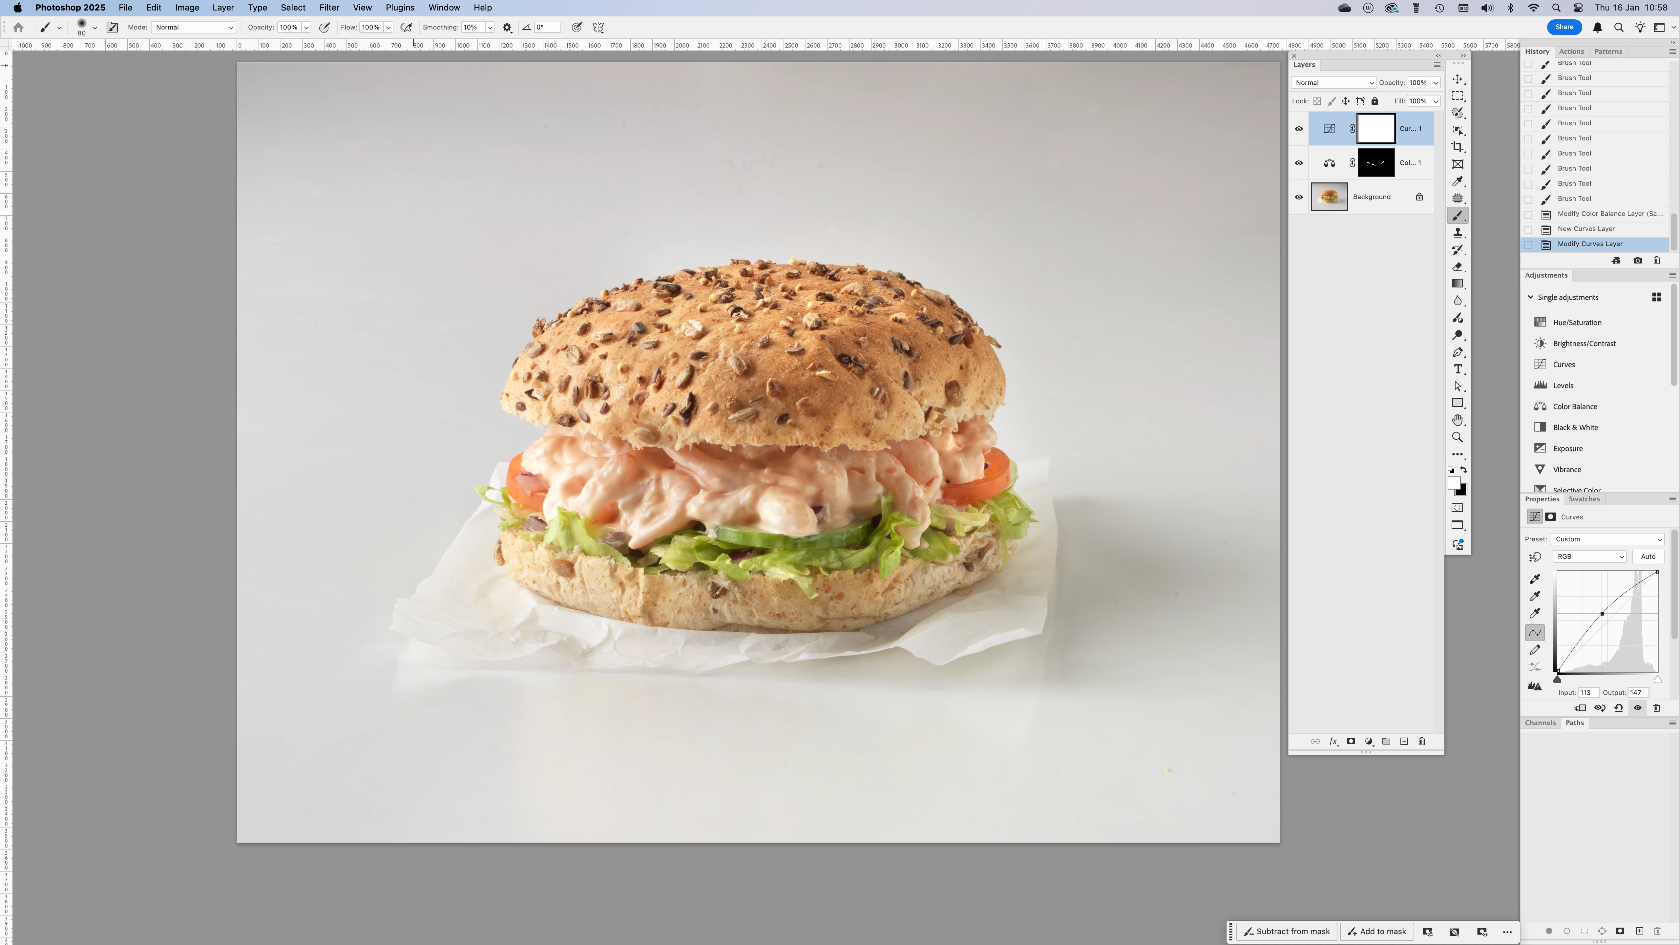Select the Zoom tool
The width and height of the screenshot is (1680, 945).
tap(1457, 437)
